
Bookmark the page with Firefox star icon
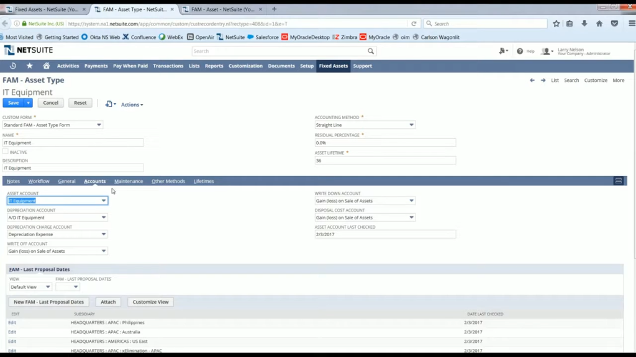556,23
